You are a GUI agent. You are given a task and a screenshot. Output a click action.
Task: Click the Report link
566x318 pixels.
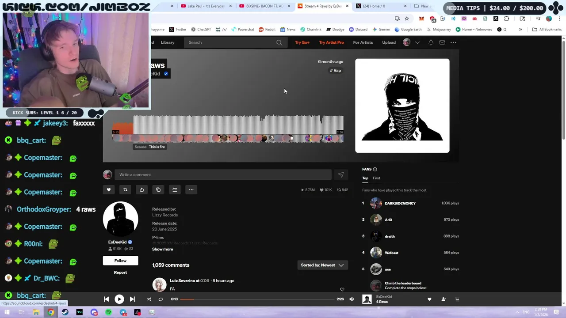pyautogui.click(x=120, y=273)
